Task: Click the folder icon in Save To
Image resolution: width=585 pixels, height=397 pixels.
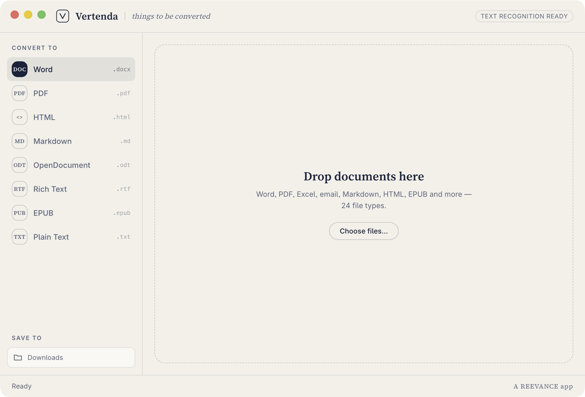Action: coord(18,358)
